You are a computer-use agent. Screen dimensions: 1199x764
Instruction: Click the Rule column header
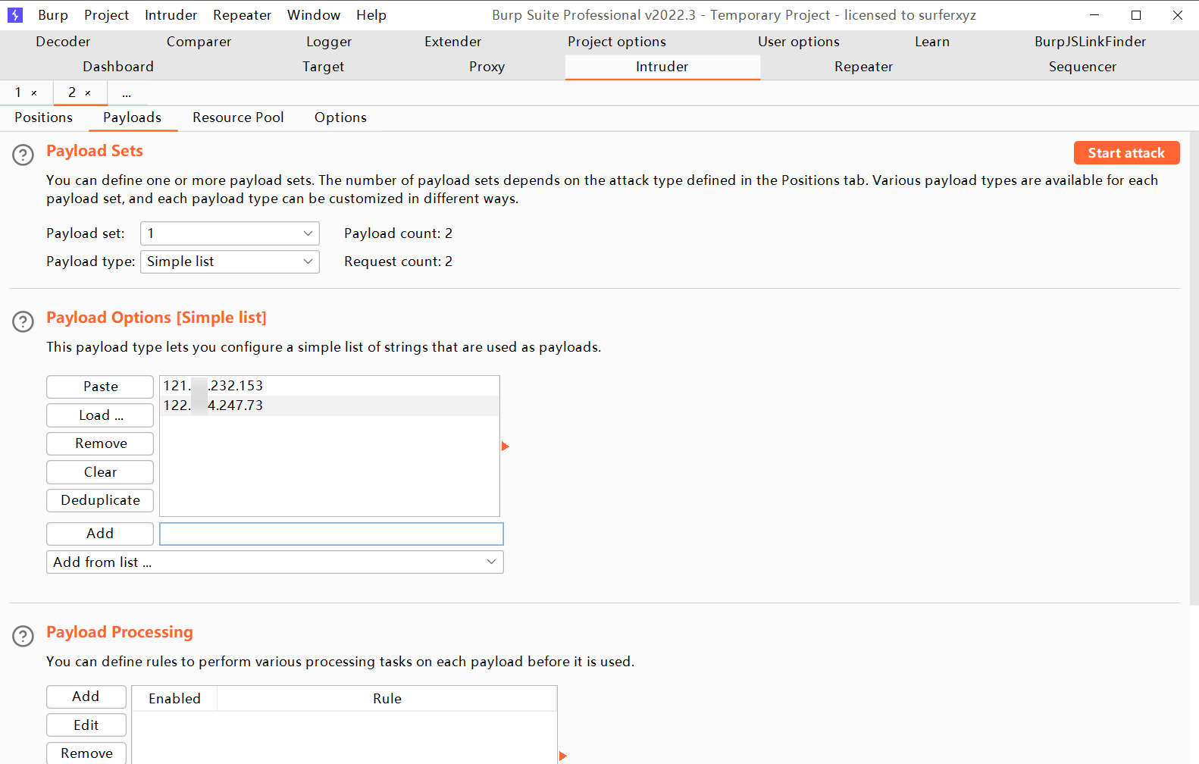[x=387, y=699]
